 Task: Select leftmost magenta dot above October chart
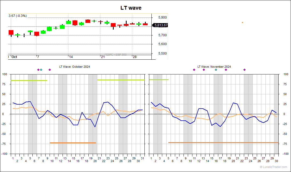[38, 70]
